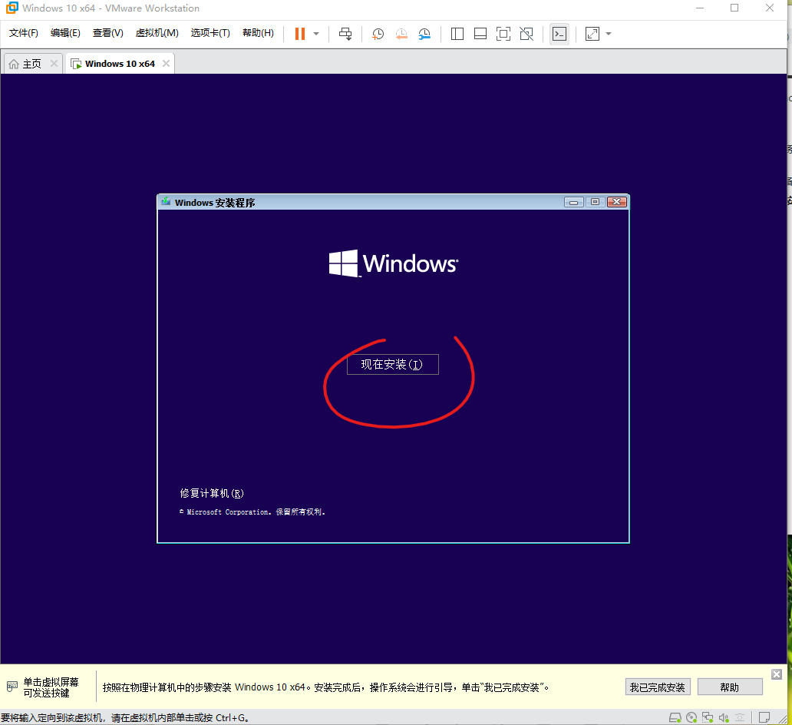Minimize the Windows 安装程序 dialog
Image resolution: width=792 pixels, height=725 pixels.
(574, 202)
